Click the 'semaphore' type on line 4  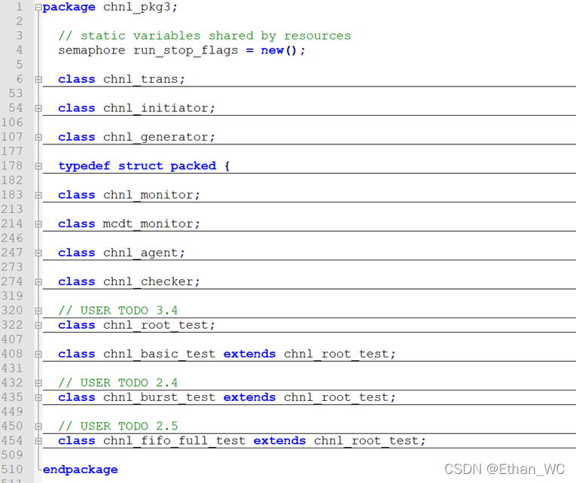tap(91, 50)
